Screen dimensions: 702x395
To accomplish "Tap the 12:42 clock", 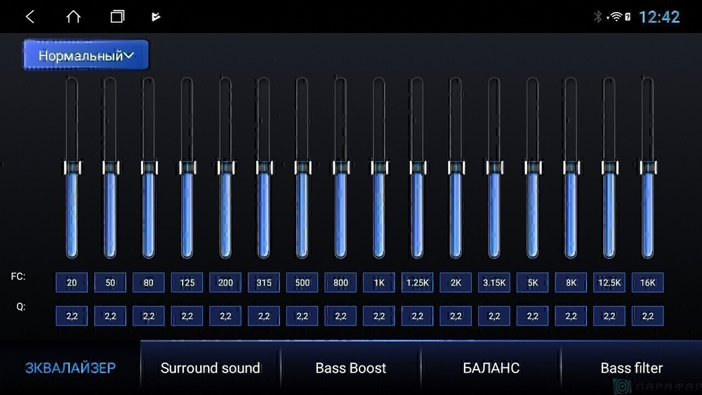I will [x=659, y=17].
